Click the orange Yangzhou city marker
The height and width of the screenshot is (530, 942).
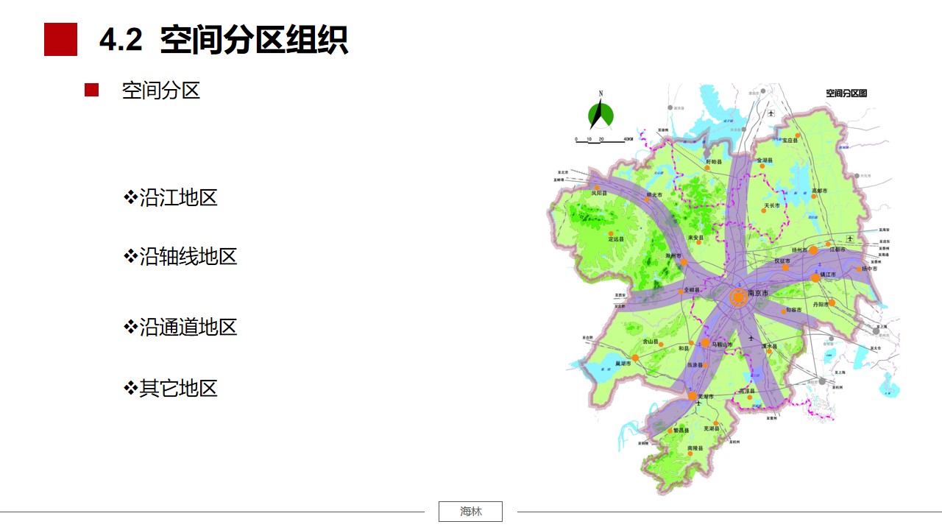click(813, 250)
